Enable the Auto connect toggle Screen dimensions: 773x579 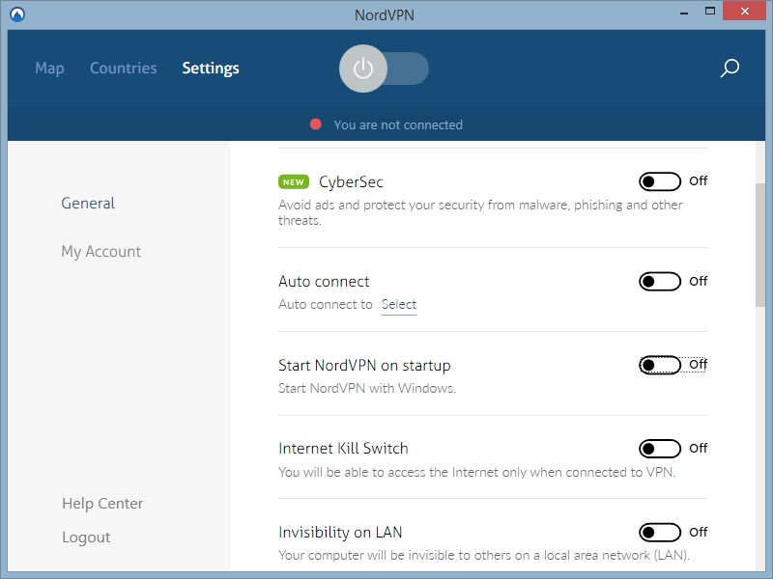(660, 281)
